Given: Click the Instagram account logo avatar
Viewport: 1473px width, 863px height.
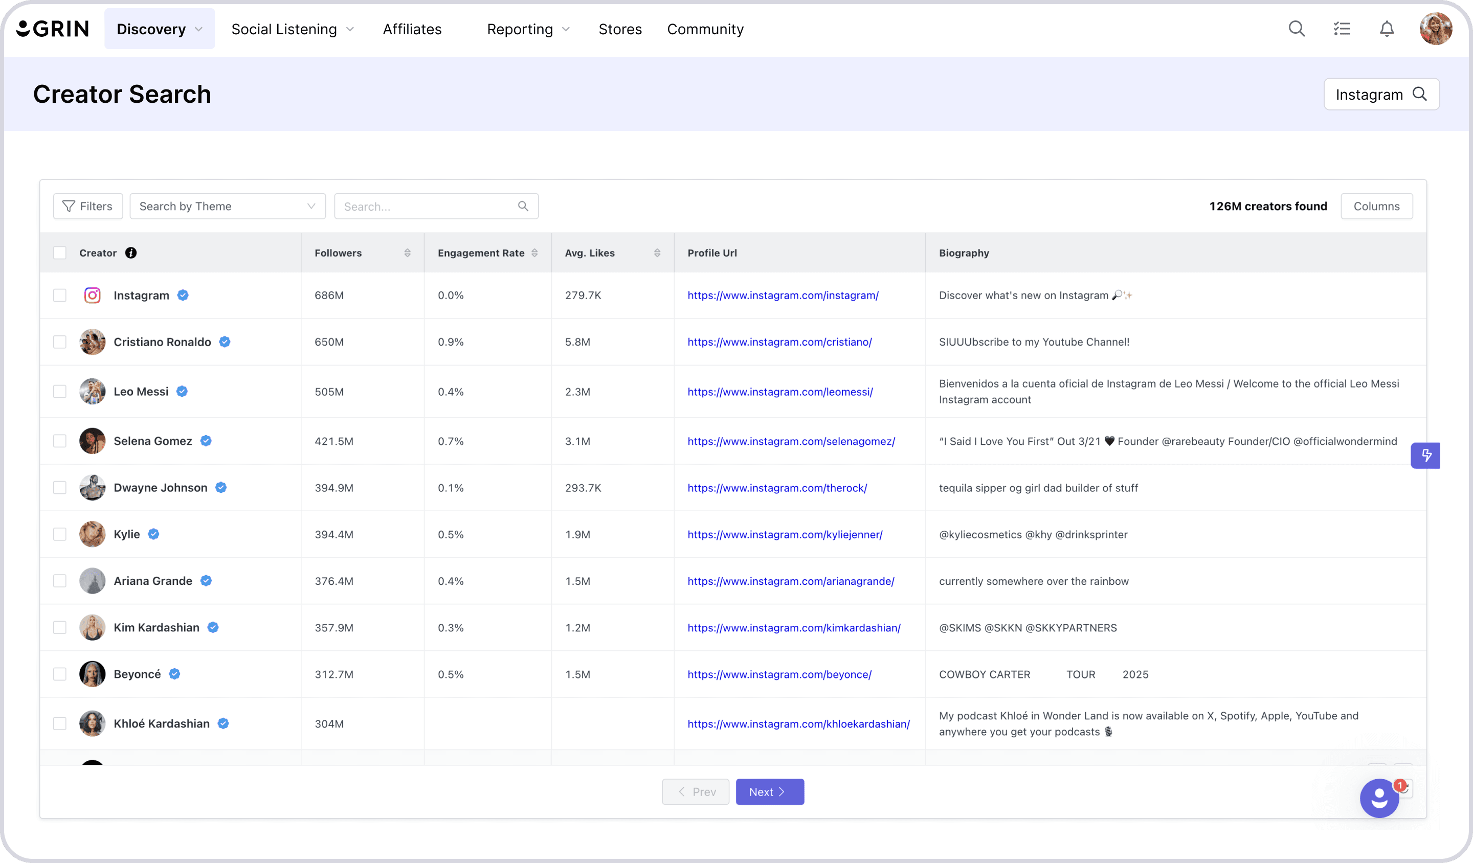Looking at the screenshot, I should [x=93, y=296].
